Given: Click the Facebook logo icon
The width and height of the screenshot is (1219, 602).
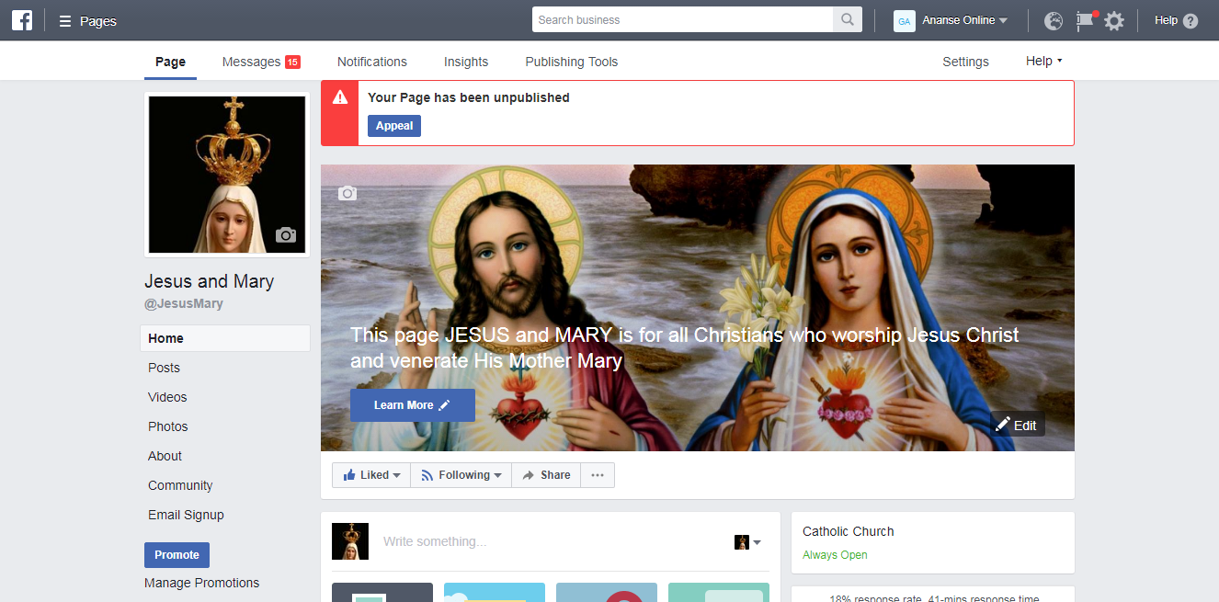Looking at the screenshot, I should (x=22, y=20).
